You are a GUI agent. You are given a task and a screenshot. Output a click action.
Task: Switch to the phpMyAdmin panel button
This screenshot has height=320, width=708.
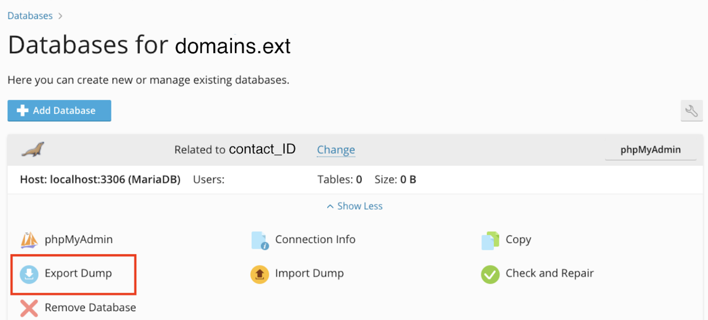coord(650,149)
